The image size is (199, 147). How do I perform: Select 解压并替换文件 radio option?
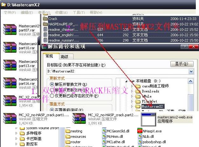click(x=52, y=84)
